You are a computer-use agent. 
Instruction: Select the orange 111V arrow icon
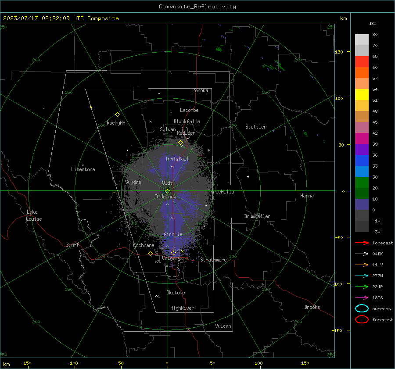[362, 265]
